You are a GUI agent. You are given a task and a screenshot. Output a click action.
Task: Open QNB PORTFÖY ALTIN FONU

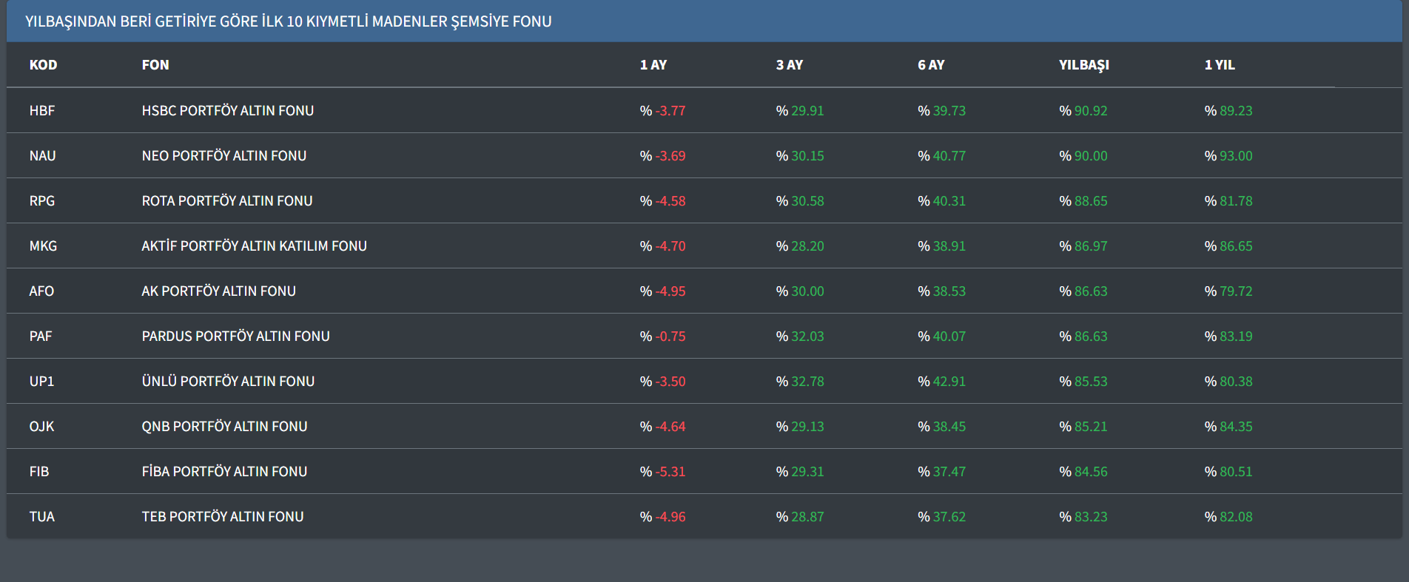tap(224, 427)
